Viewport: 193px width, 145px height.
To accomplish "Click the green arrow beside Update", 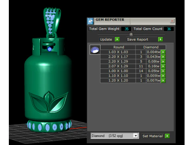I will [117, 39].
